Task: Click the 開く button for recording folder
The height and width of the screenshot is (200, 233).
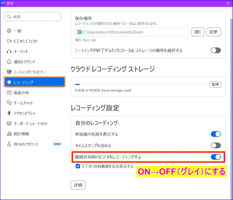Action: [x=198, y=32]
